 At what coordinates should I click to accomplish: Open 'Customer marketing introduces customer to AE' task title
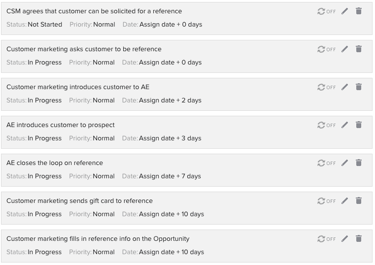(x=78, y=87)
